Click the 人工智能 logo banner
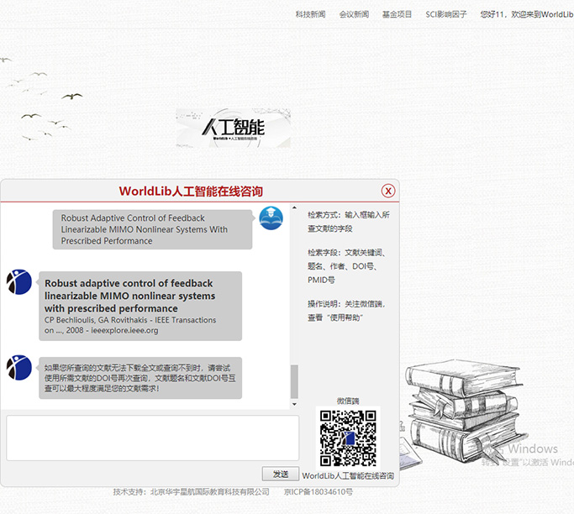The image size is (574, 514). pos(233,128)
